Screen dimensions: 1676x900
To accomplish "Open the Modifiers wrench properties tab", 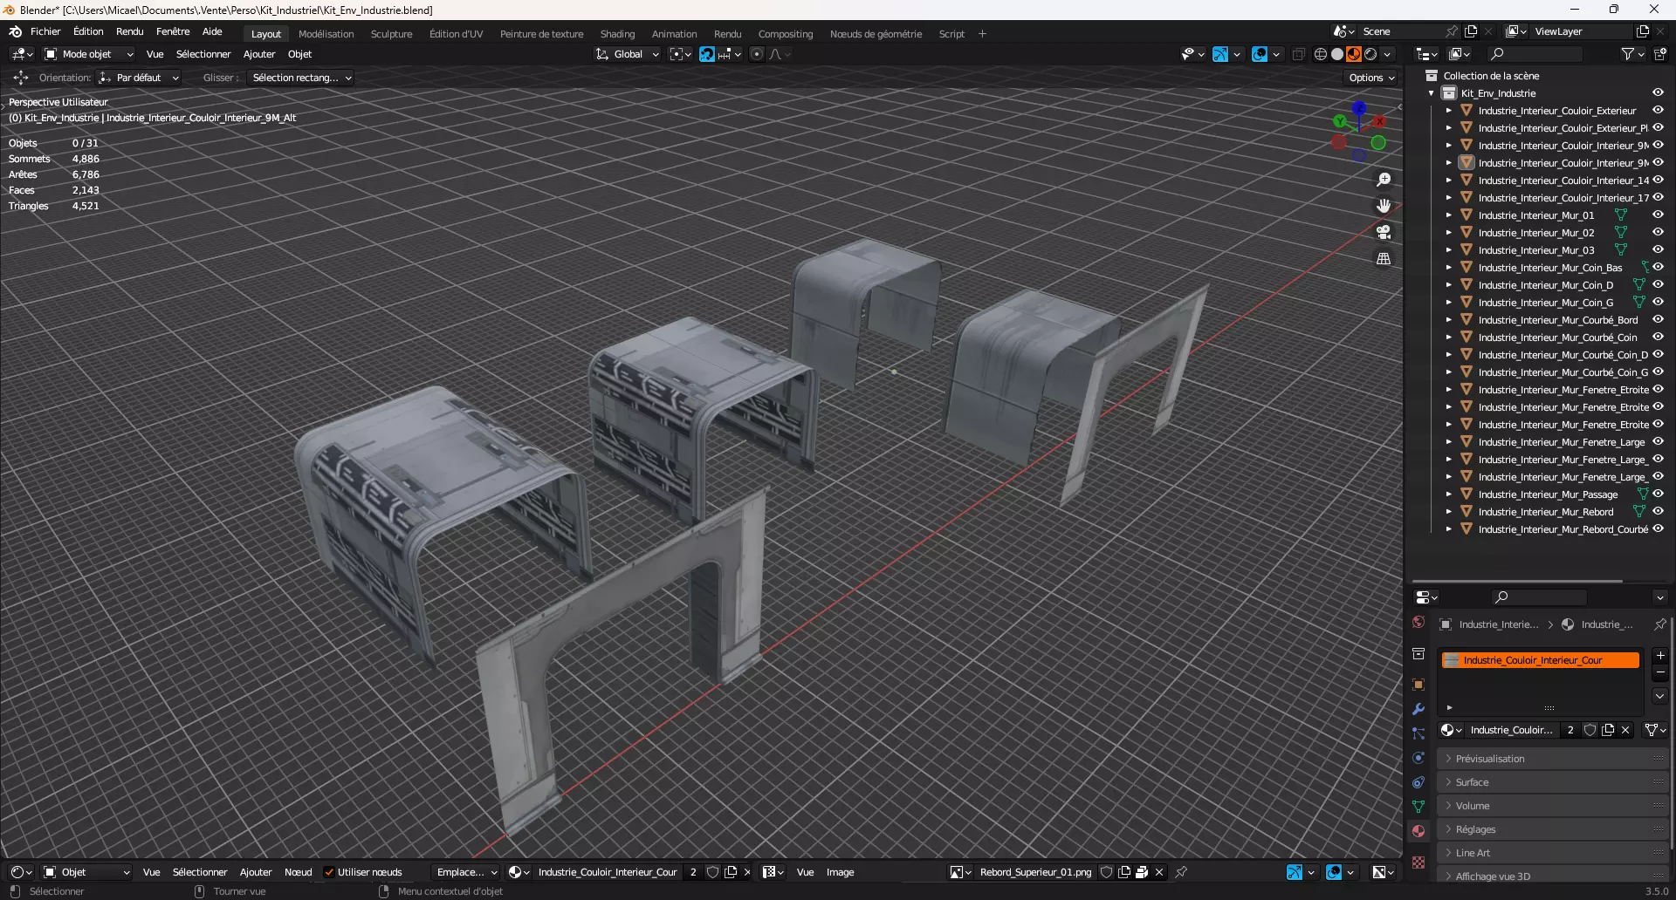I will pos(1418,709).
